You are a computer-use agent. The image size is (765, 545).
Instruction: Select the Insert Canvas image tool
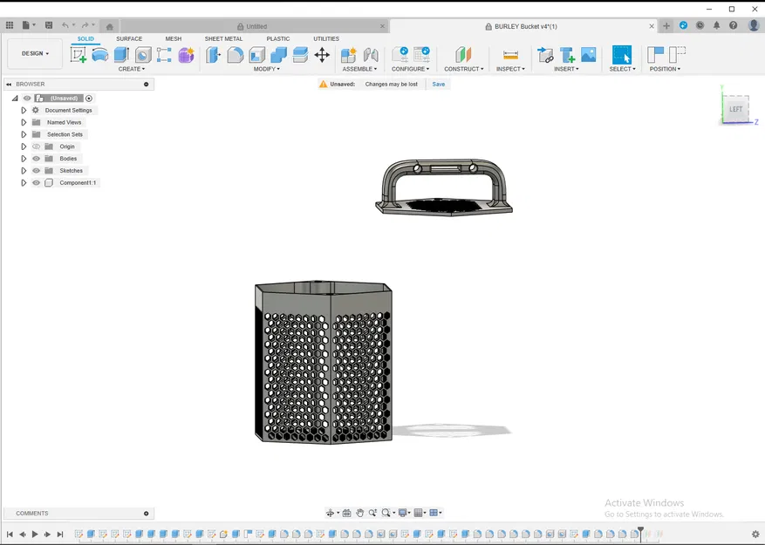pyautogui.click(x=589, y=54)
